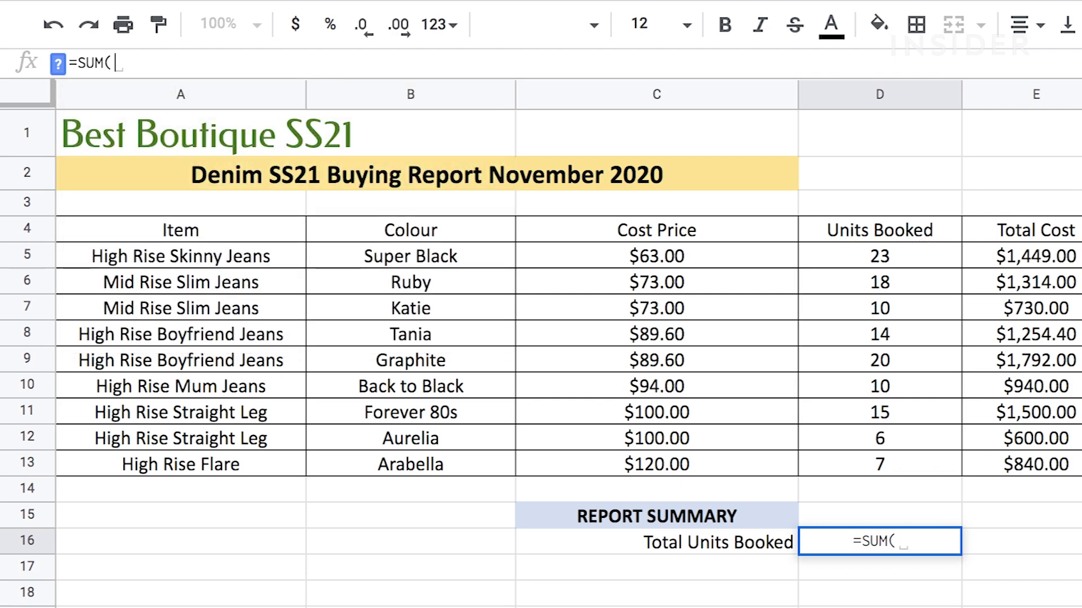Viewport: 1082px width, 608px height.
Task: Select the Paint format roller icon
Action: pyautogui.click(x=158, y=24)
